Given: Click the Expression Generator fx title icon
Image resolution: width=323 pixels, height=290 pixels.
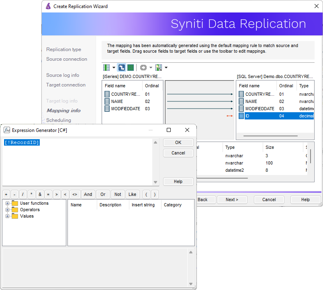Looking at the screenshot, I should (7, 130).
